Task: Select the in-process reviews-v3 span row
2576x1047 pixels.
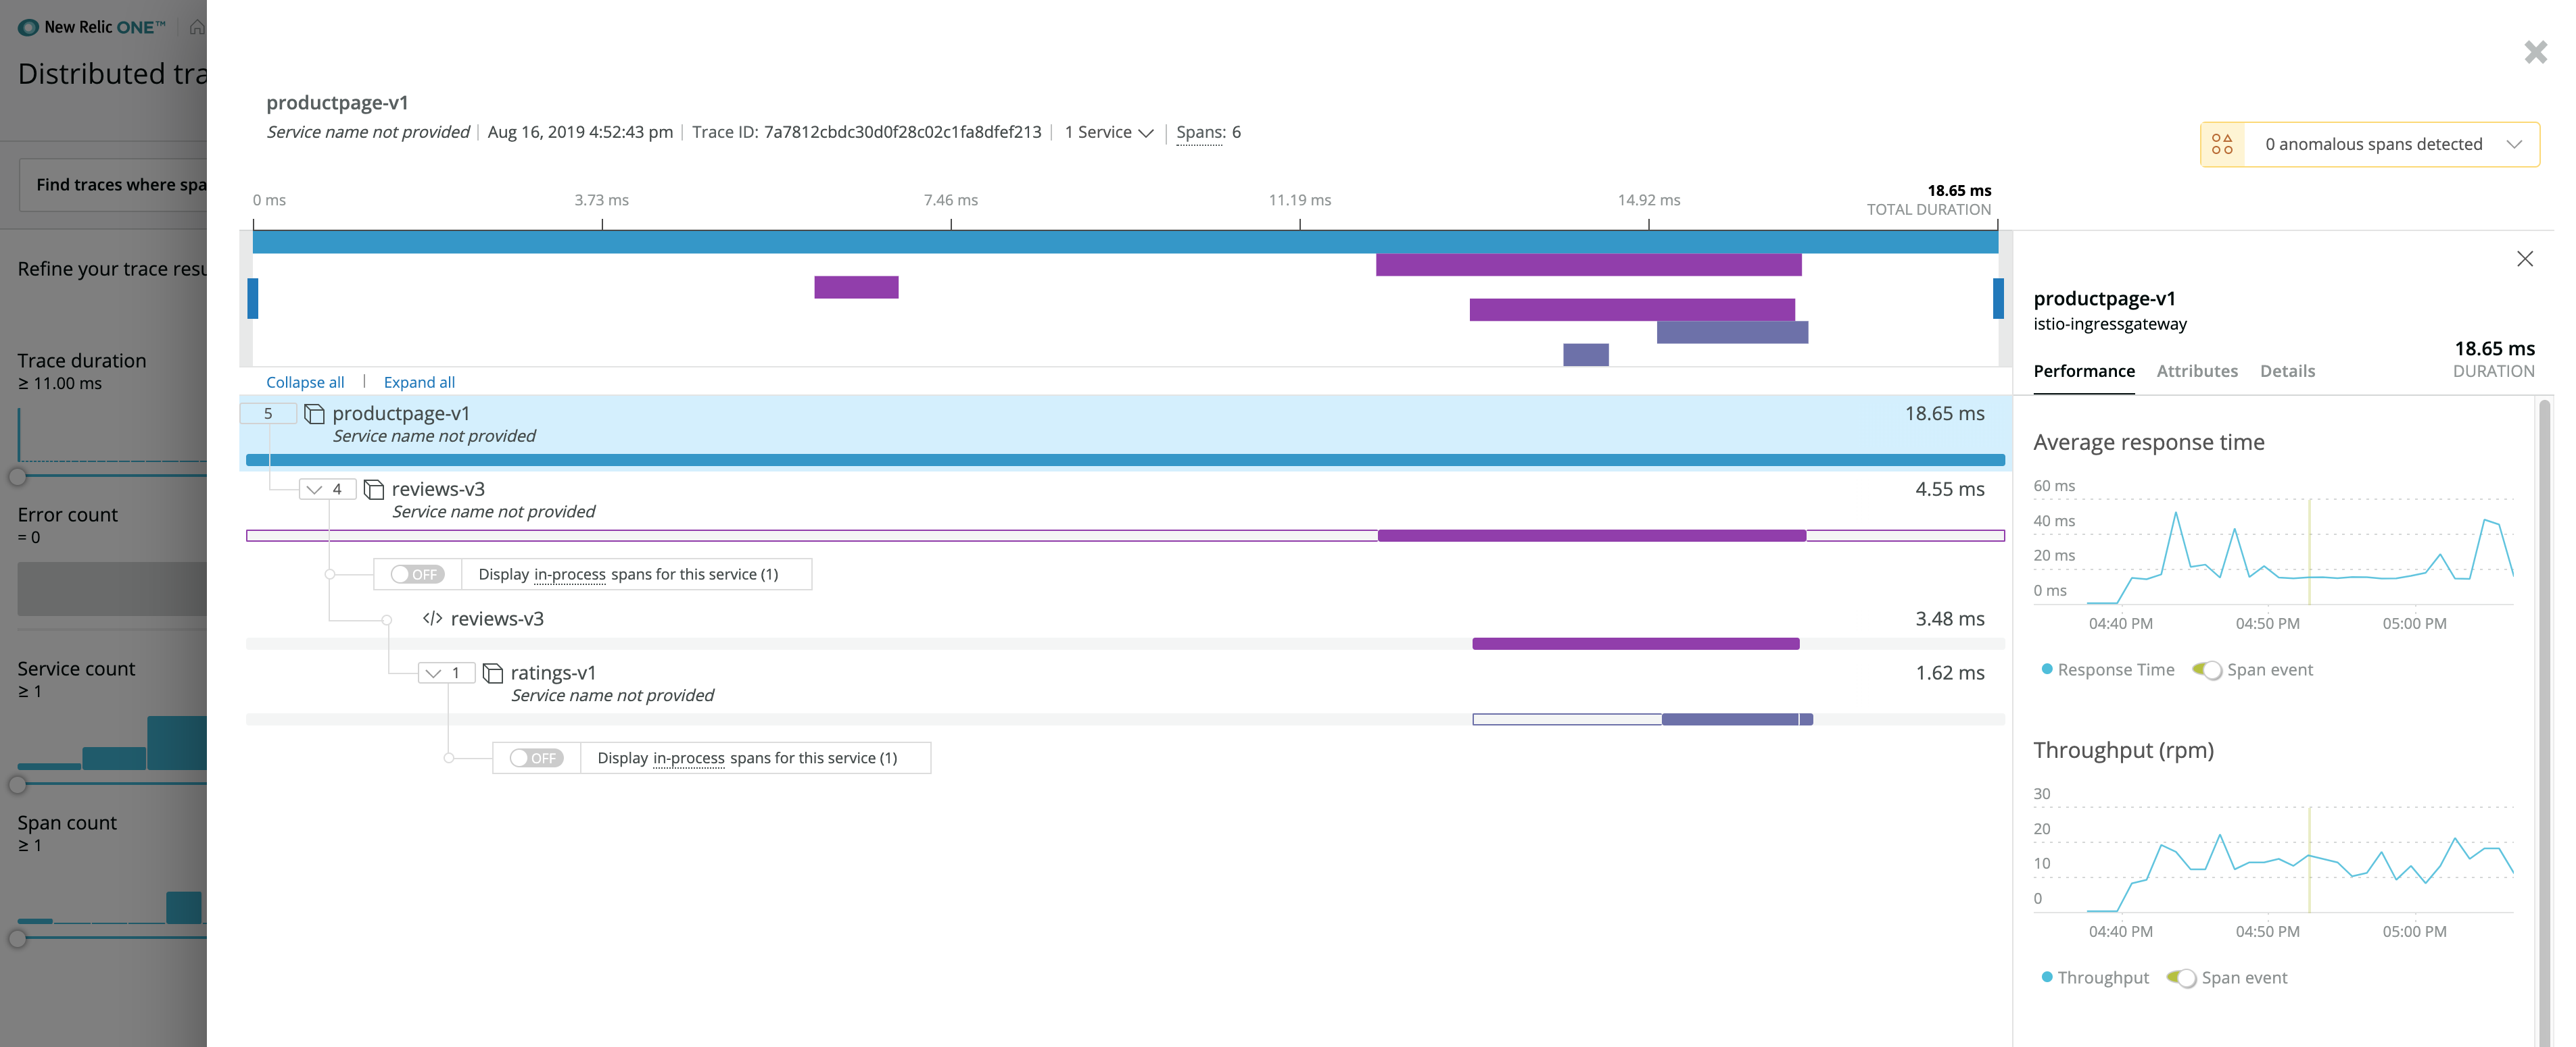Action: (x=1126, y=628)
